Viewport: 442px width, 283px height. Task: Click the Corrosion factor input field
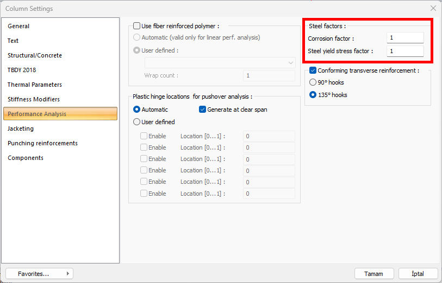405,38
